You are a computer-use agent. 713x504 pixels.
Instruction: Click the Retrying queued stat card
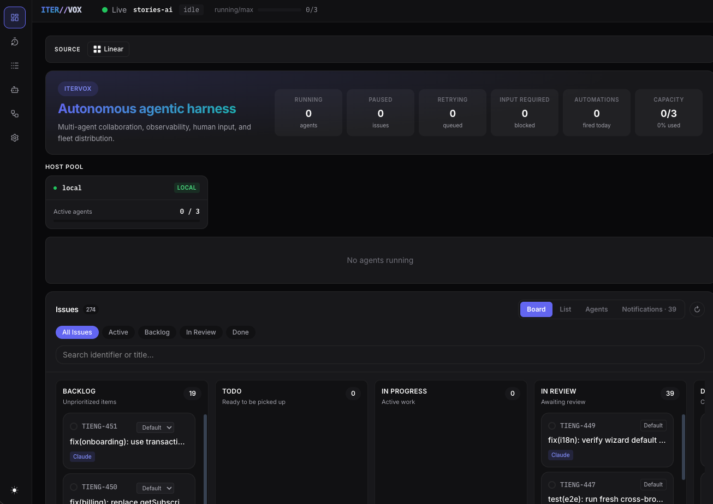pyautogui.click(x=453, y=113)
